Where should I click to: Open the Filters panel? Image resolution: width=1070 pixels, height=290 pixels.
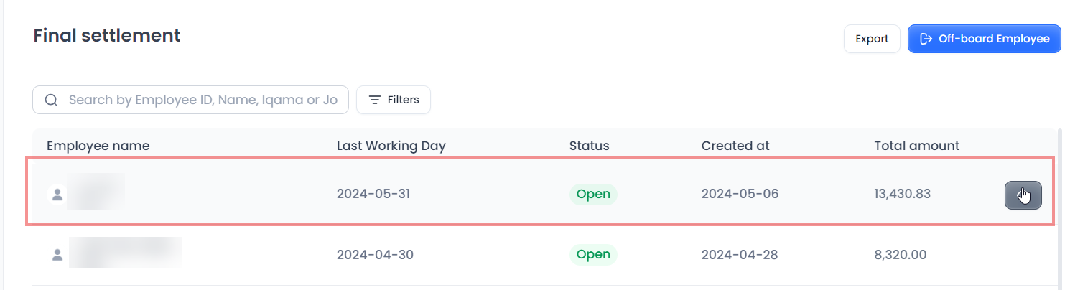[394, 100]
